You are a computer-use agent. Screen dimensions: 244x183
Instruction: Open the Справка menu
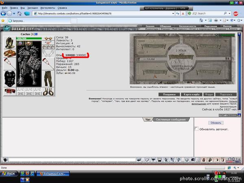click(x=62, y=8)
